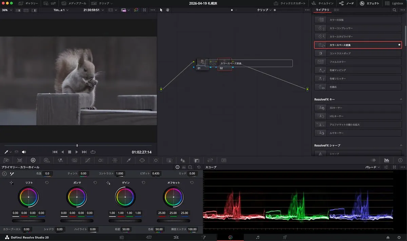
Task: Open the Power Window palette
Action: (x=142, y=160)
